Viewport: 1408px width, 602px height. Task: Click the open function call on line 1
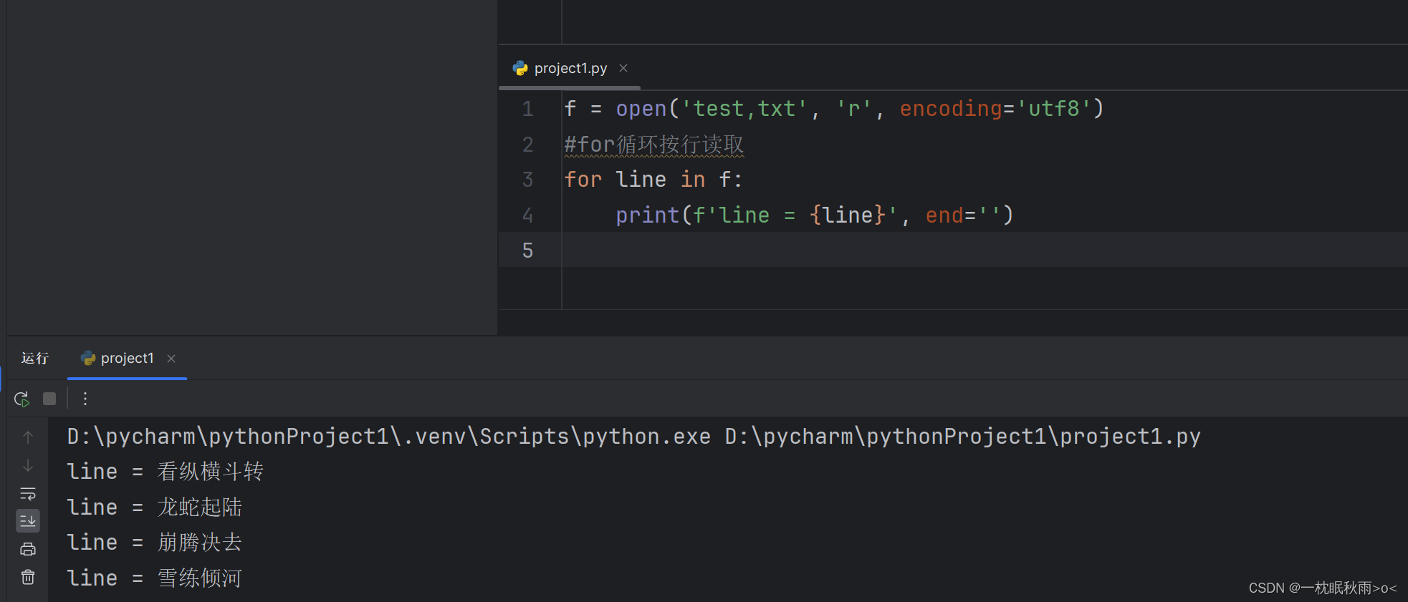pos(641,109)
